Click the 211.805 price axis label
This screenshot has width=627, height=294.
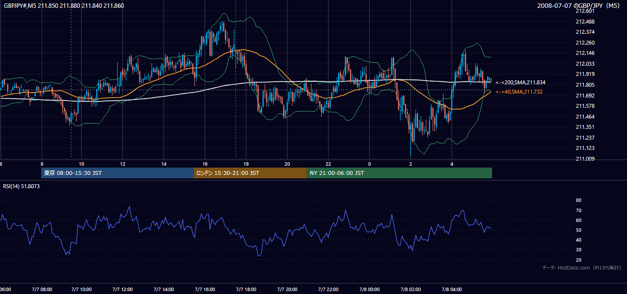[x=585, y=85]
